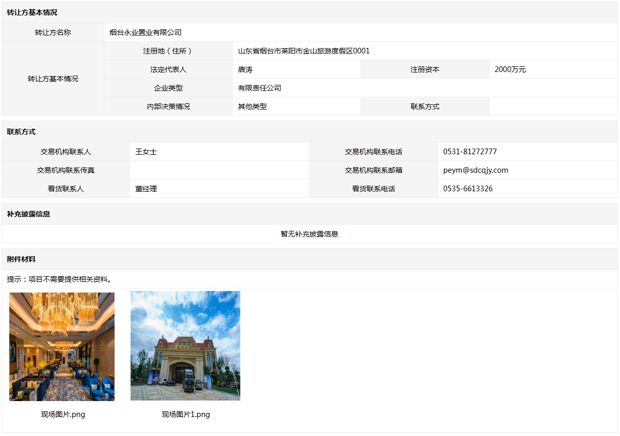
Task: Click the 现场图片1.png file name
Action: (x=185, y=414)
